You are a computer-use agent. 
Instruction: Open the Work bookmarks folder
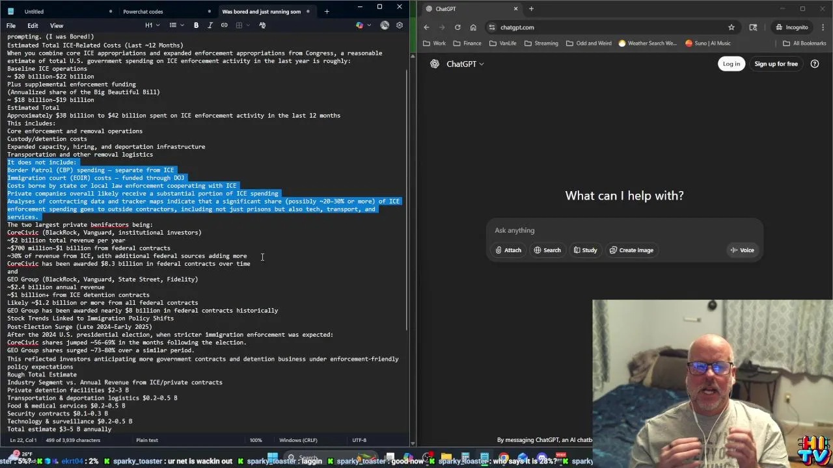click(x=435, y=44)
